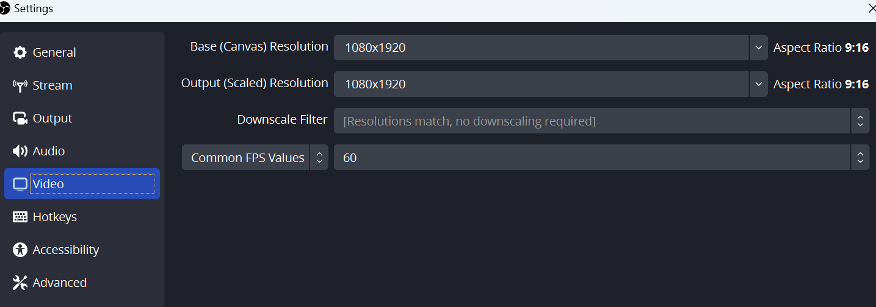Viewport: 876px width, 307px height.
Task: Click the Audio speaker icon
Action: click(x=20, y=151)
